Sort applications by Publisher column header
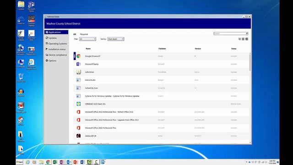 coord(162,49)
